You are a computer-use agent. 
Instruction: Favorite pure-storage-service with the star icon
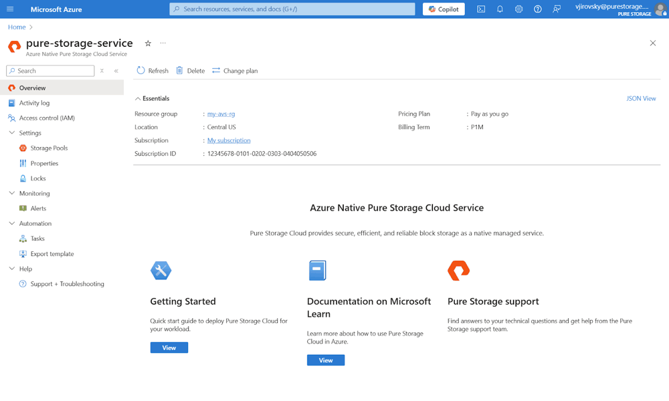148,43
